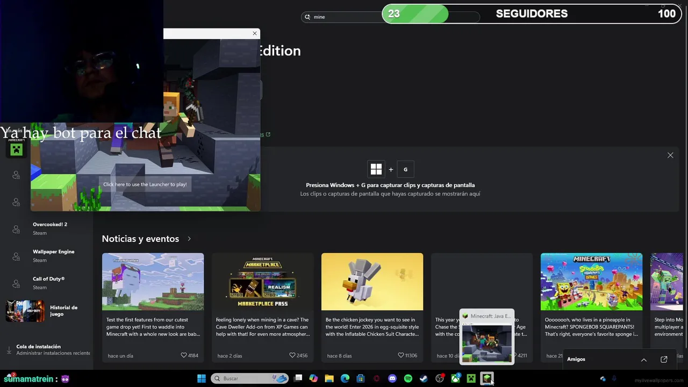The image size is (688, 387).
Task: Open the Noticias y eventos heading
Action: click(x=140, y=239)
